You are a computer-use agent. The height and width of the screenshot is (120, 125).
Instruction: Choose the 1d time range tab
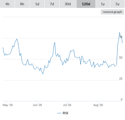point(37,4)
